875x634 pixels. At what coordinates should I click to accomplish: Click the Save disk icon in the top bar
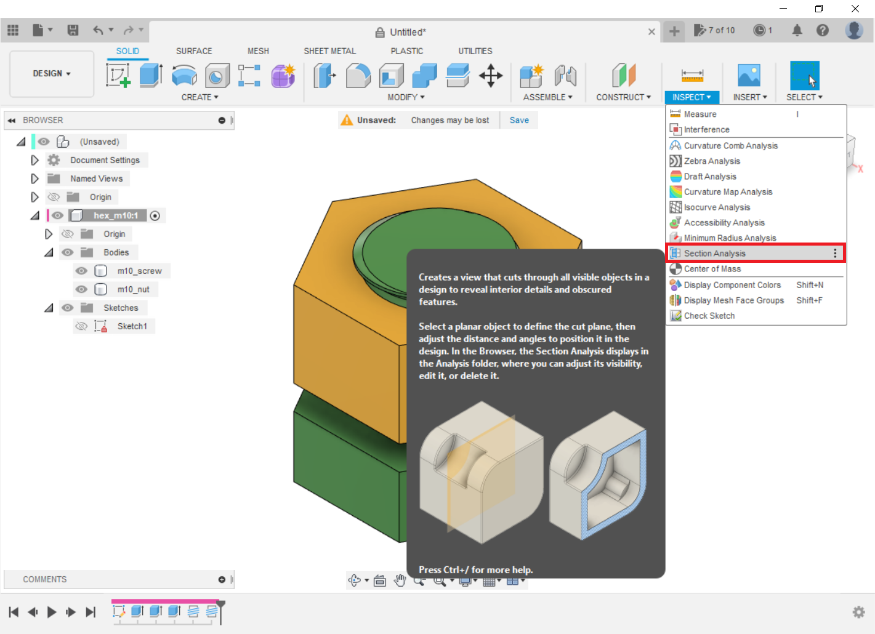tap(73, 30)
